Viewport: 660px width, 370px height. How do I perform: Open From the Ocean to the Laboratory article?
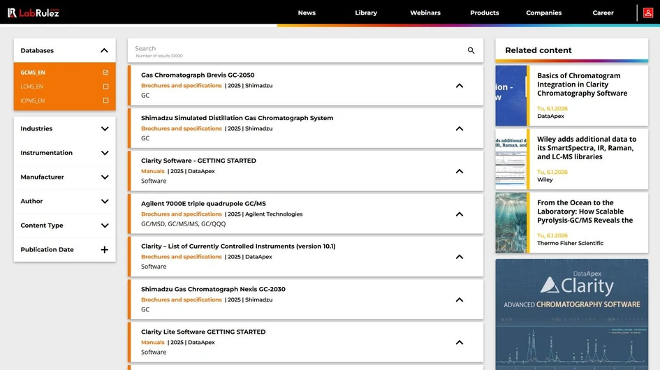click(x=585, y=212)
